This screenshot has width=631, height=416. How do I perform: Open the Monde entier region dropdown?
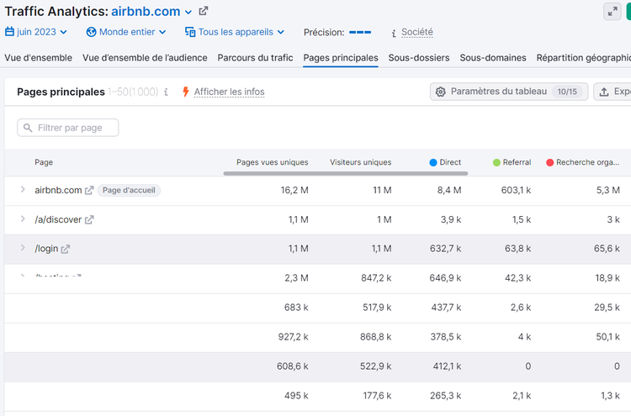126,32
